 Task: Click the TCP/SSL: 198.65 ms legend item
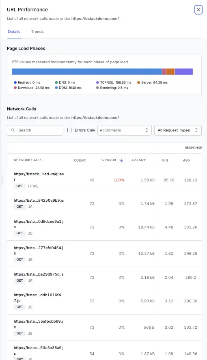point(114,82)
